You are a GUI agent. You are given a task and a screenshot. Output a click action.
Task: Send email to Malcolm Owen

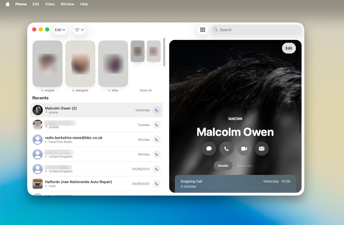tap(262, 149)
